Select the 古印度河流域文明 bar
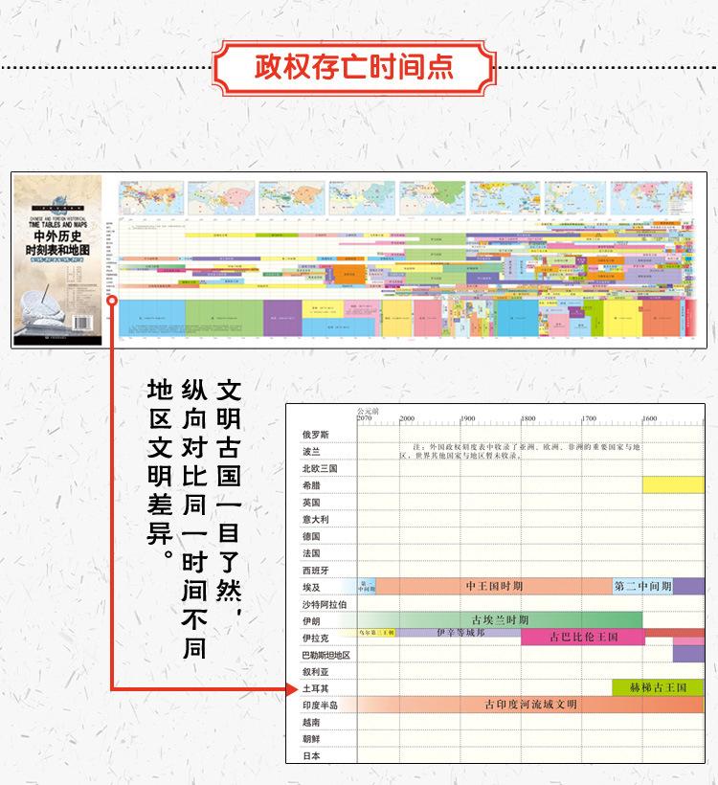 tap(529, 705)
